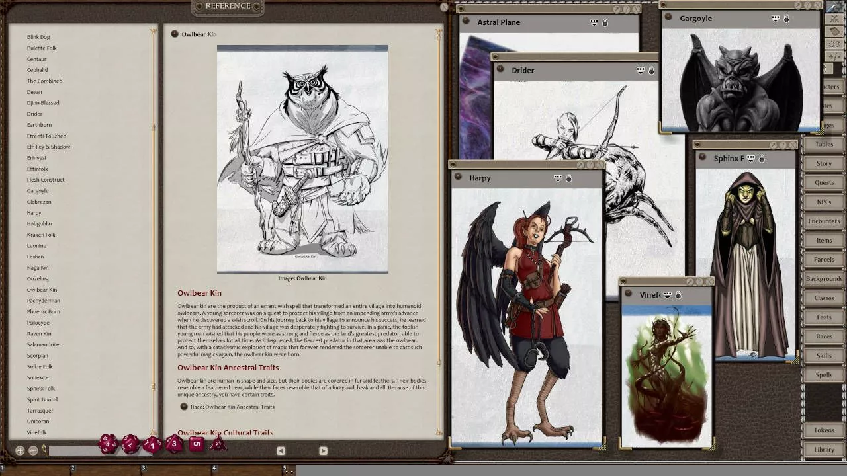Toggle the lock on the Gargoyle image
The width and height of the screenshot is (847, 476).
point(786,19)
